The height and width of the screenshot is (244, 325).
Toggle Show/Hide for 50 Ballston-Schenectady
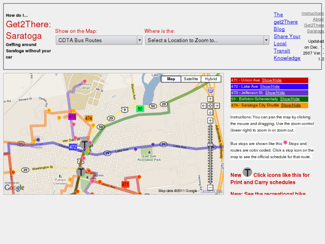290,99
